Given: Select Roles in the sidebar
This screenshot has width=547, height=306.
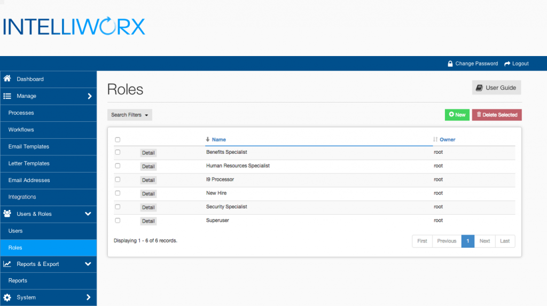Looking at the screenshot, I should tap(49, 248).
